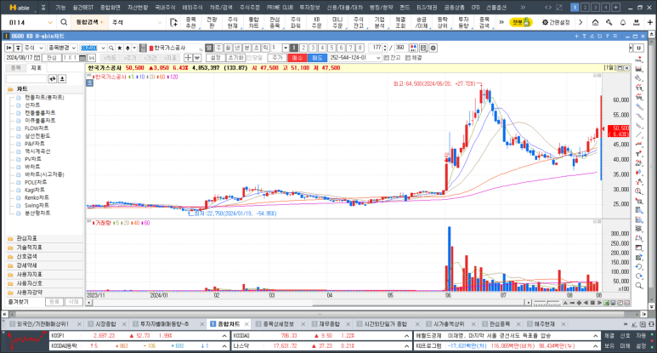Switch to the 시장종합 bottom tab
Screen dimensions: 657x353
click(x=105, y=324)
